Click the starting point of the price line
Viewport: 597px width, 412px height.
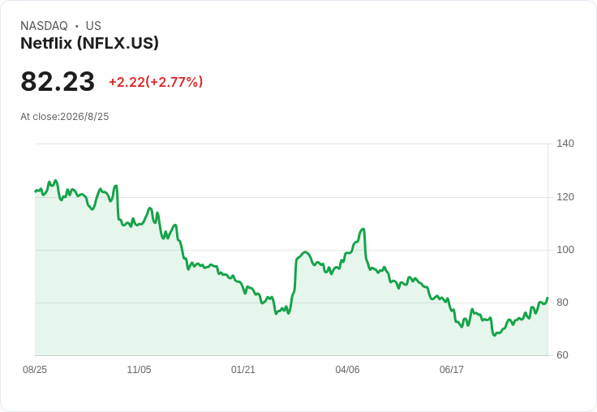tap(36, 191)
